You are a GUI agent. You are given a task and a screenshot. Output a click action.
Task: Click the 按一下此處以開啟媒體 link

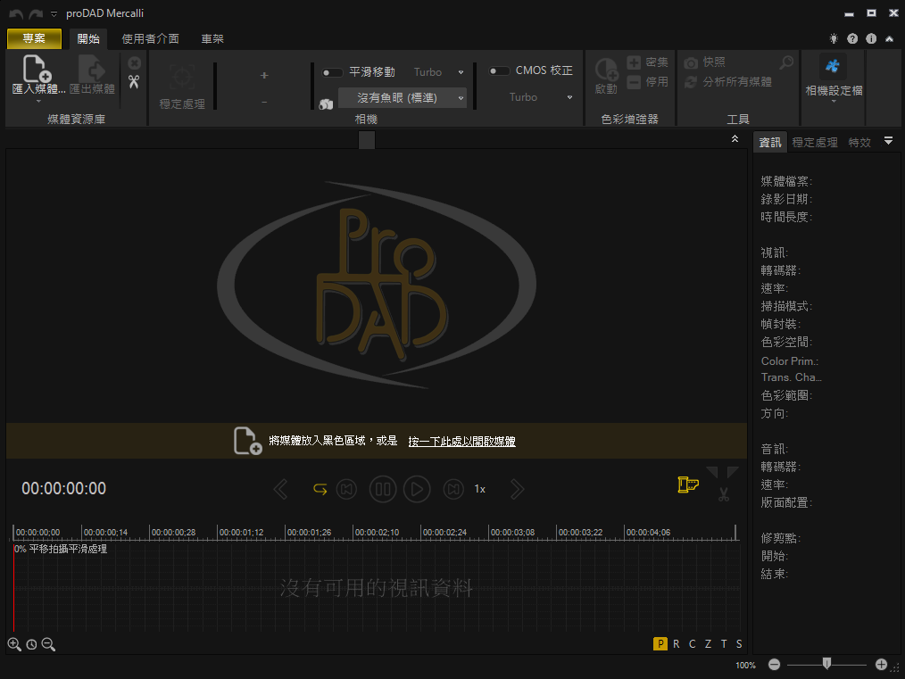pos(461,441)
